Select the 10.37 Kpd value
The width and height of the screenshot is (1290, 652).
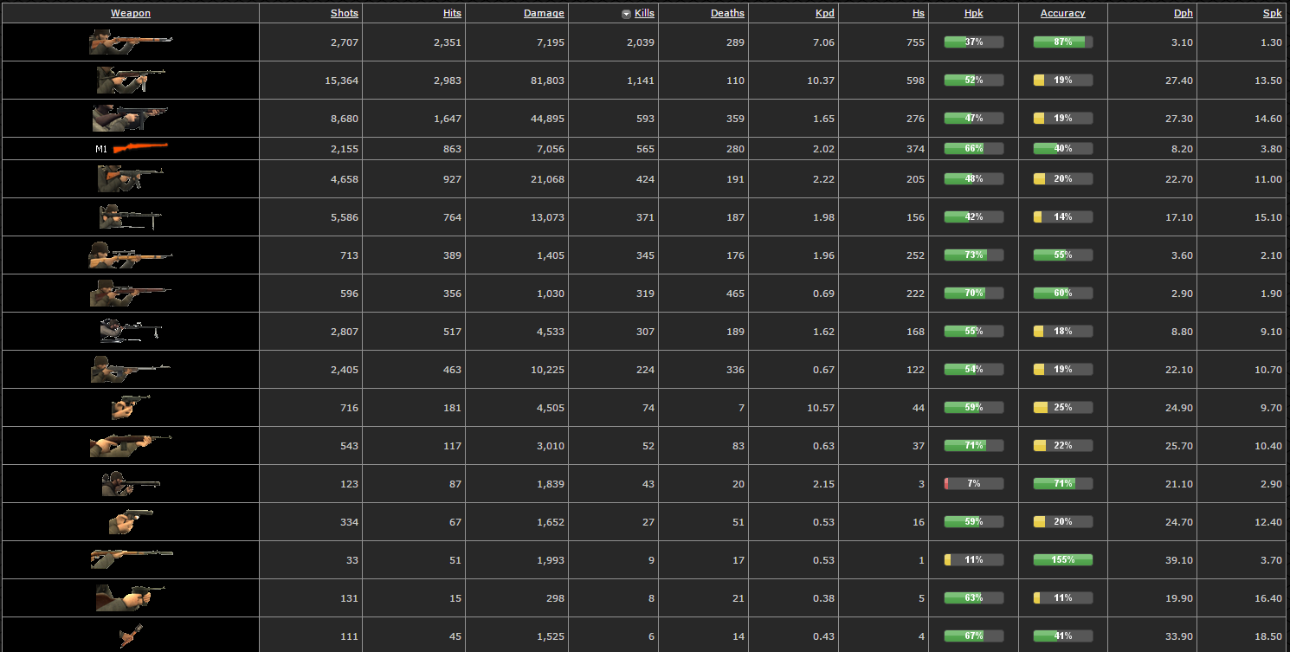(x=819, y=80)
